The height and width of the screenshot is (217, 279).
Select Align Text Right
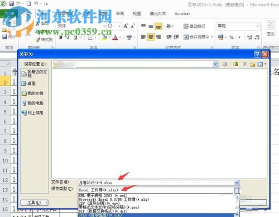coord(158,37)
